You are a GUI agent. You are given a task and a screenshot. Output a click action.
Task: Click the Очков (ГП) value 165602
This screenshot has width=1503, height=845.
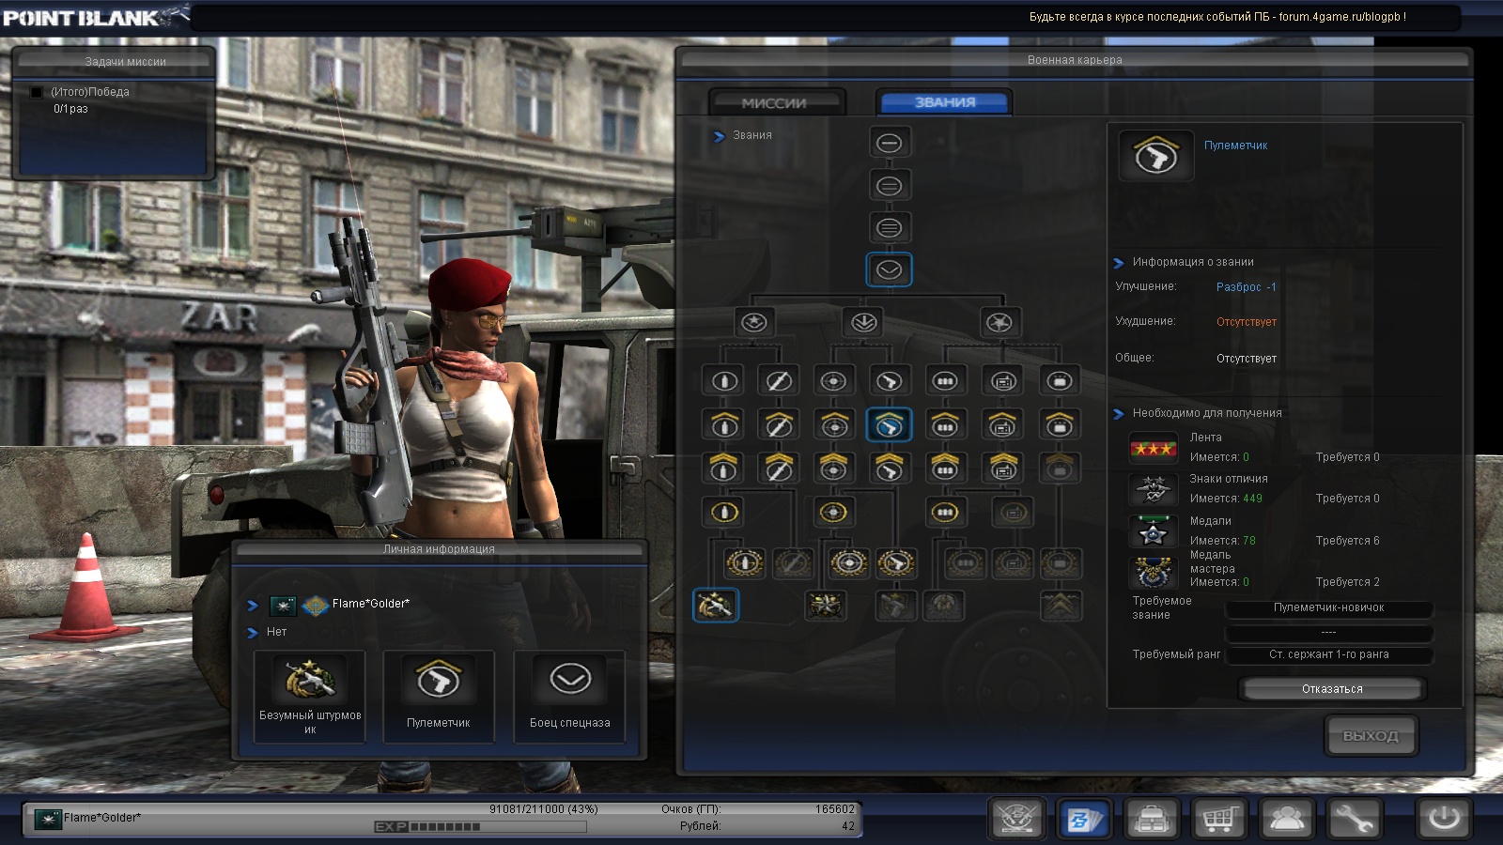coord(835,809)
